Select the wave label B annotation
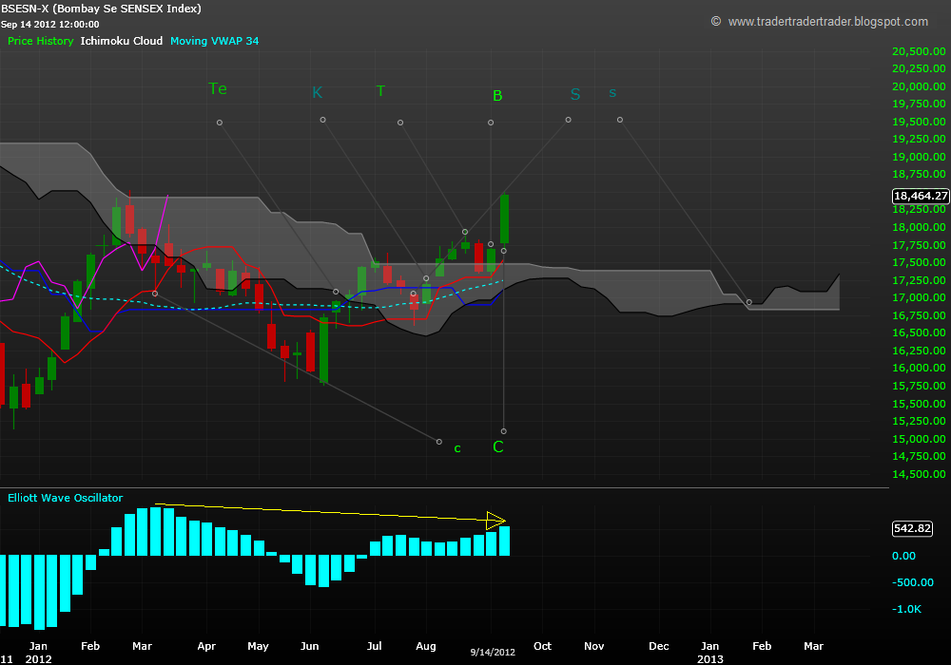951x665 pixels. point(496,95)
